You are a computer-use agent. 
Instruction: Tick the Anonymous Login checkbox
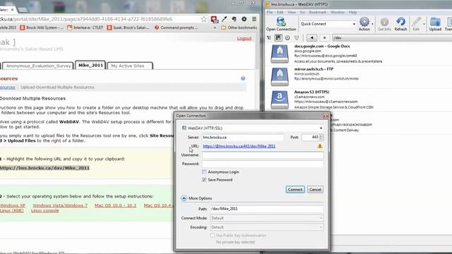[204, 172]
